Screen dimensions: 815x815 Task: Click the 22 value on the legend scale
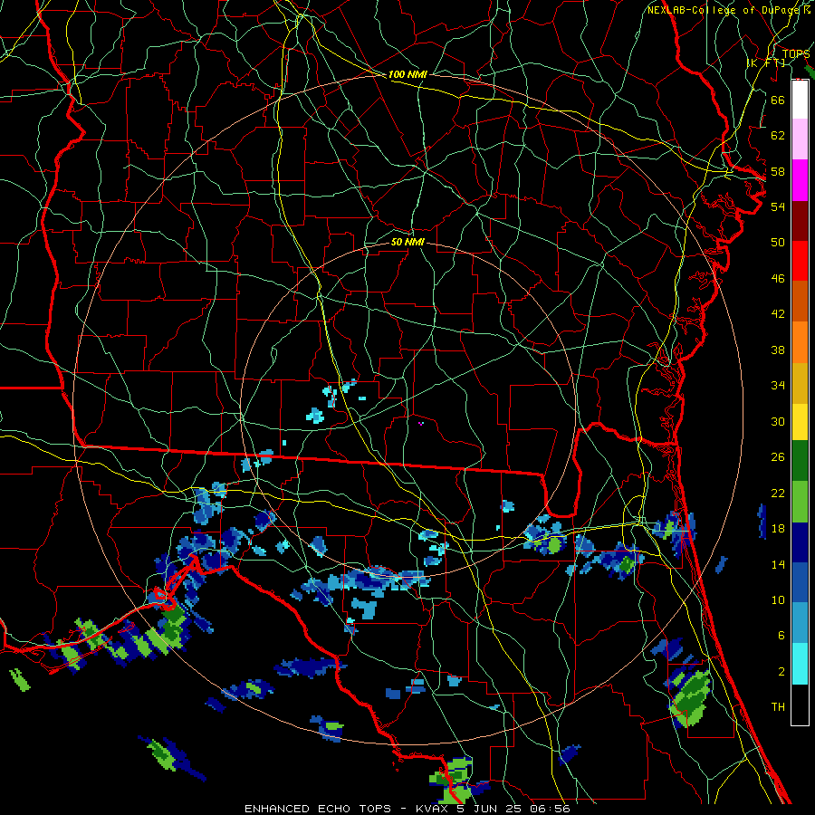click(x=778, y=494)
